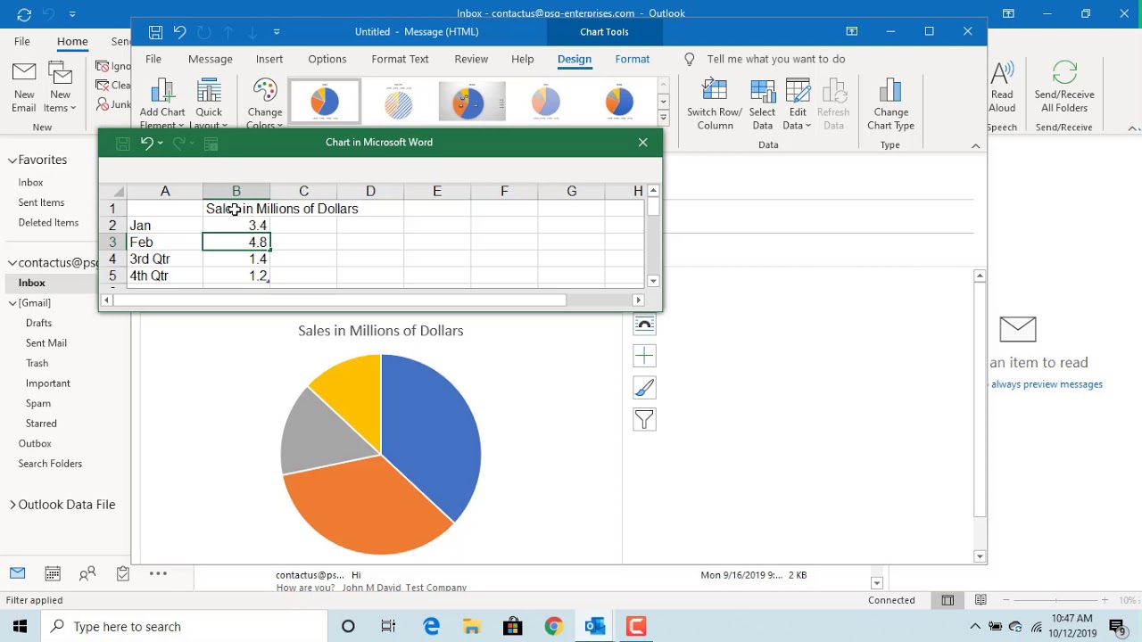1142x642 pixels.
Task: Collapse the Favorites folder group
Action: (x=12, y=160)
